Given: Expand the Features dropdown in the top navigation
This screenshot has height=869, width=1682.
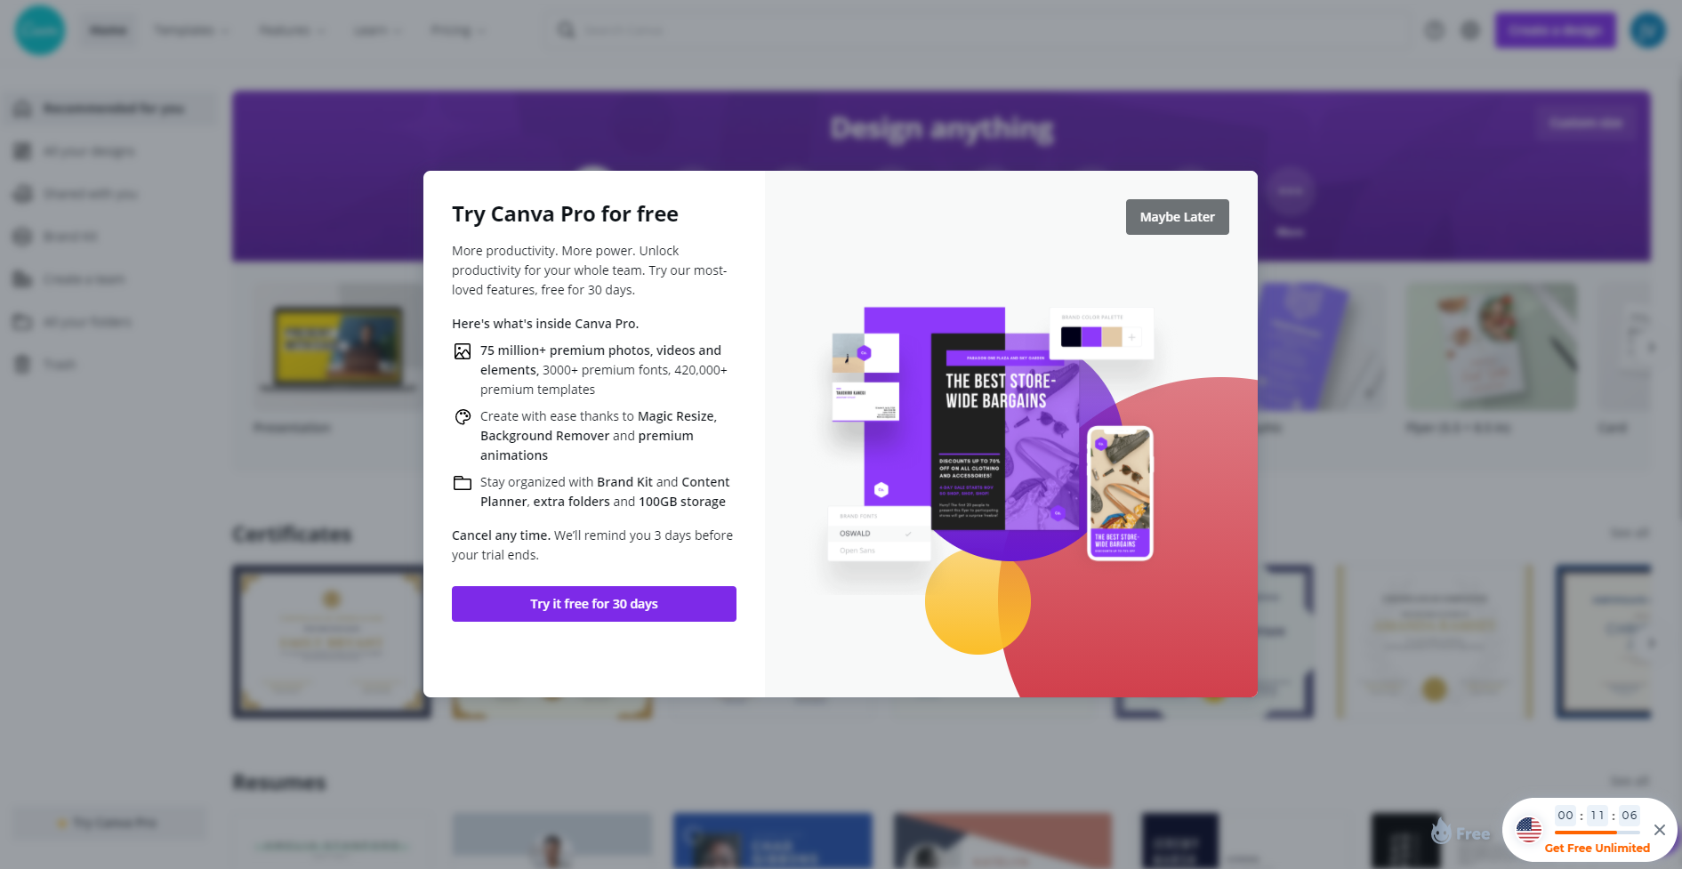Looking at the screenshot, I should [292, 30].
